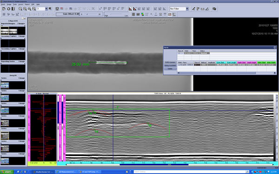Toggle the second black diagonal filter icon

coord(135,9)
